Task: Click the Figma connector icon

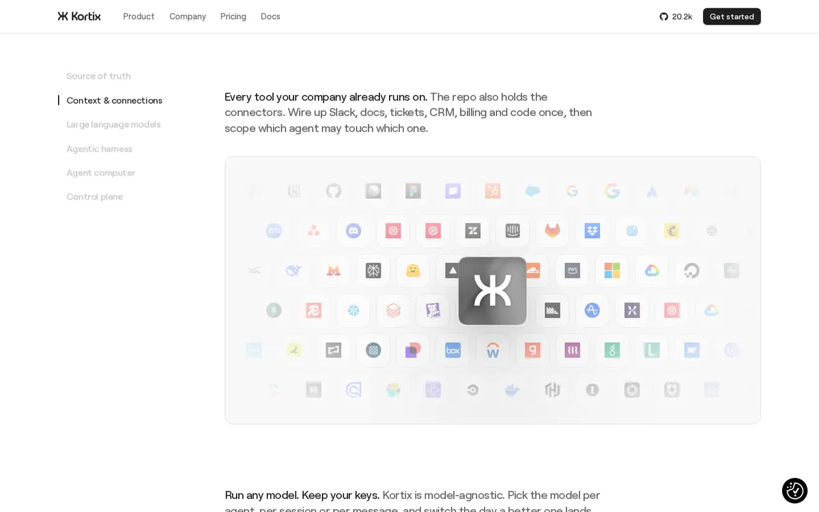Action: coord(413,191)
